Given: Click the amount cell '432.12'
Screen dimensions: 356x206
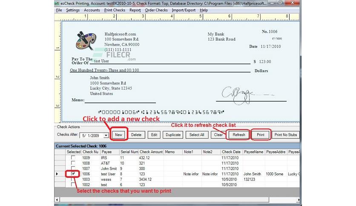Looking at the screenshot, I should [x=151, y=157].
